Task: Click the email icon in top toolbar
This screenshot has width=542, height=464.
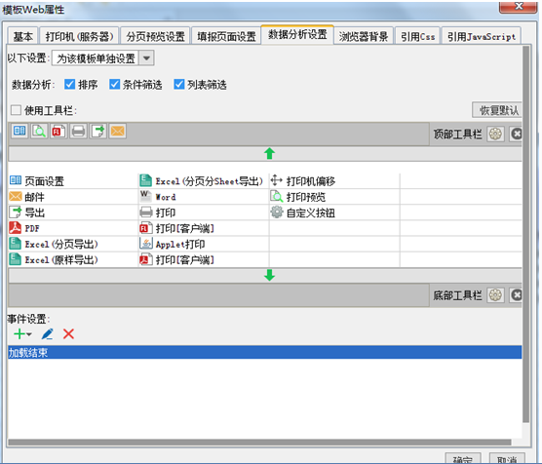Action: pyautogui.click(x=118, y=131)
